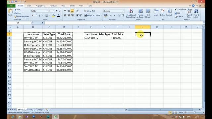Click the Increase Indent icon

pos(81,16)
